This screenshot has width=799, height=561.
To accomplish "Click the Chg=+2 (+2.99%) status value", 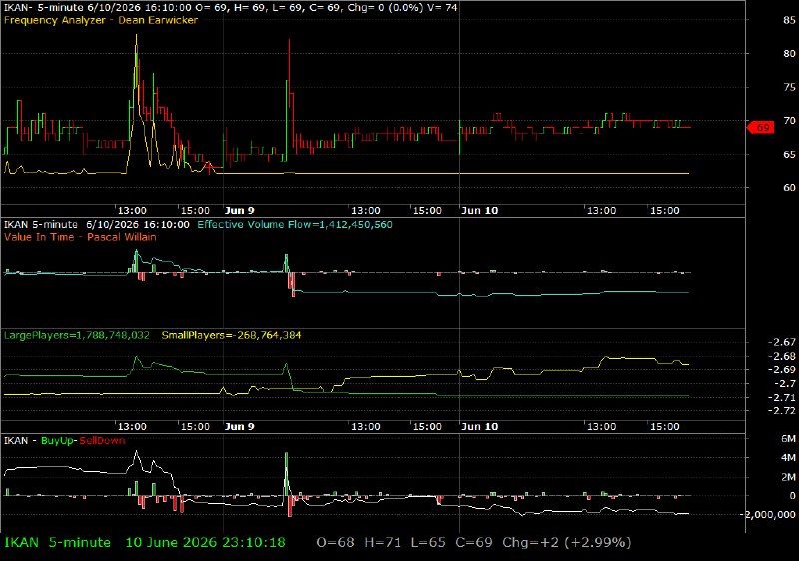I will point(567,543).
